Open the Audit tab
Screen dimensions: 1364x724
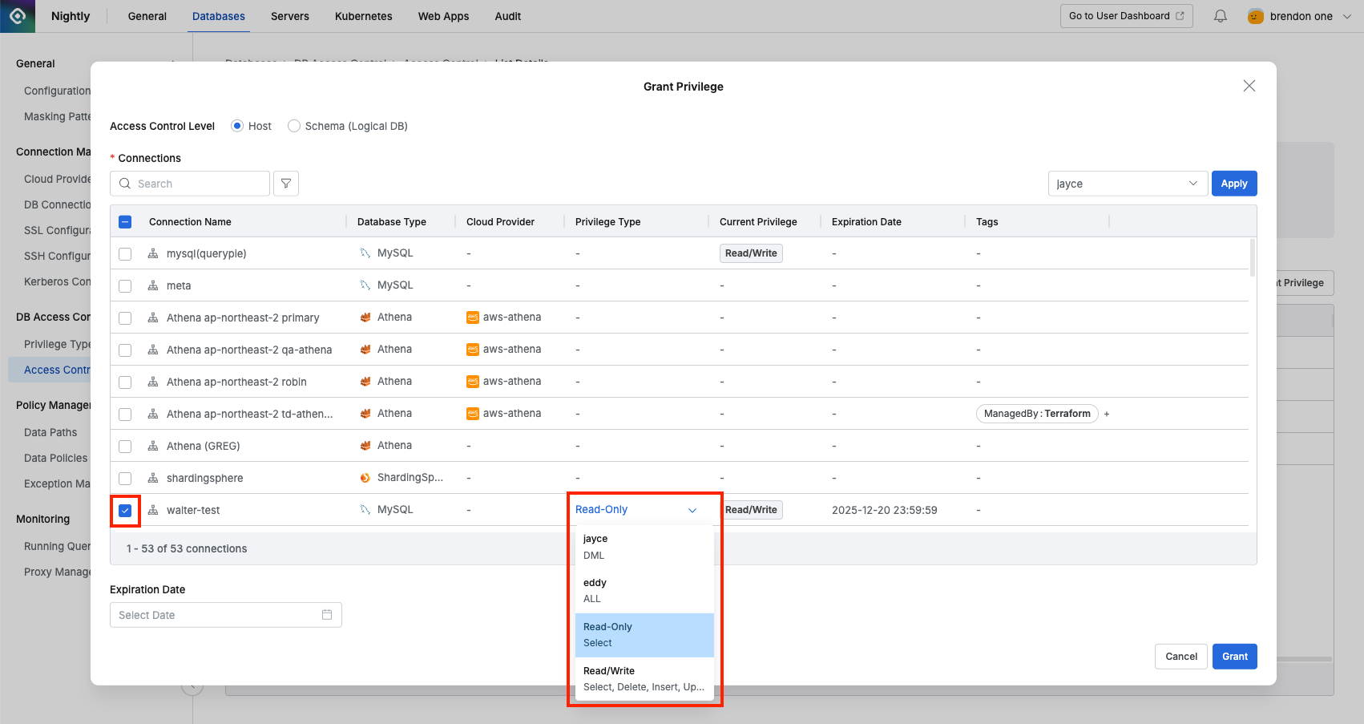coord(507,16)
